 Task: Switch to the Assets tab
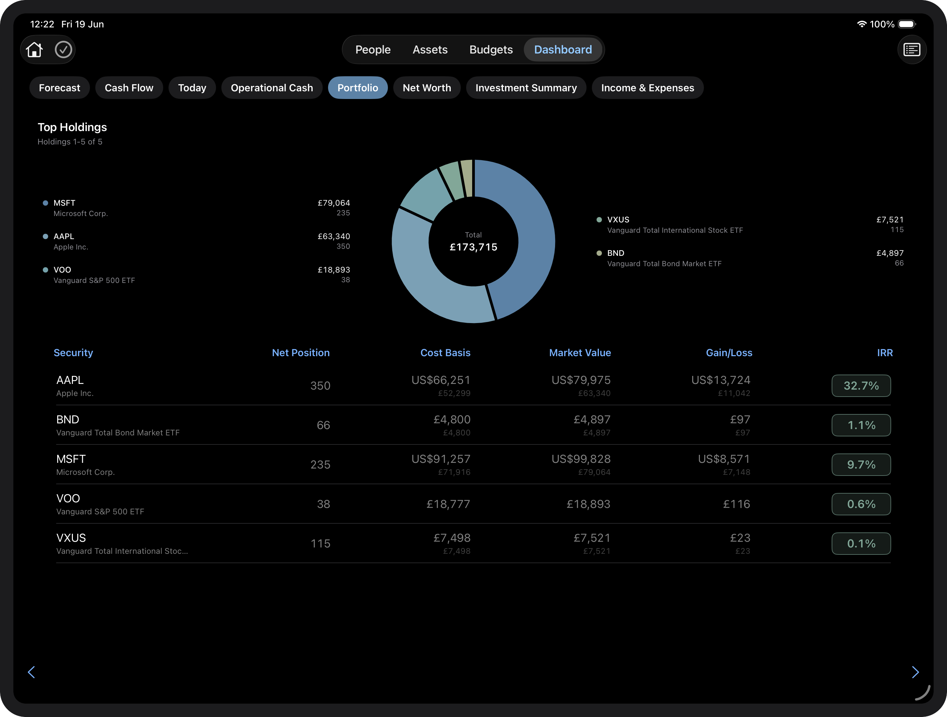click(430, 49)
